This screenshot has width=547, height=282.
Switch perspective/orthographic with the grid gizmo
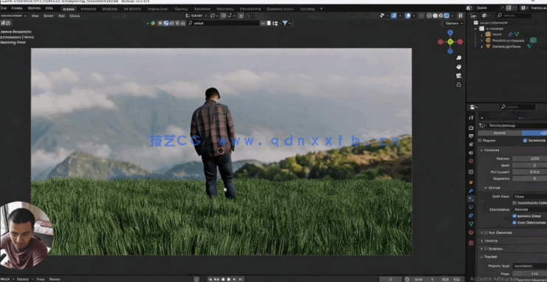coord(458,84)
